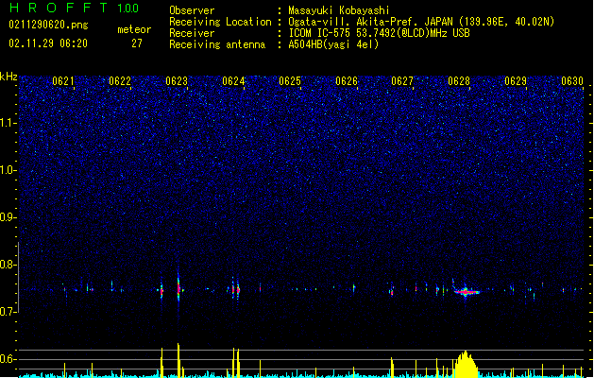The image size is (594, 378).
Task: Click the 'Receiving antenna' label
Action: coord(217,44)
